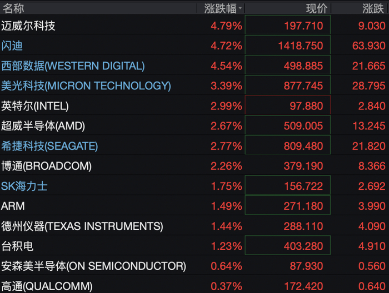The image size is (389, 293).
Task: Sort by the 名称 column header
Action: pyautogui.click(x=13, y=8)
